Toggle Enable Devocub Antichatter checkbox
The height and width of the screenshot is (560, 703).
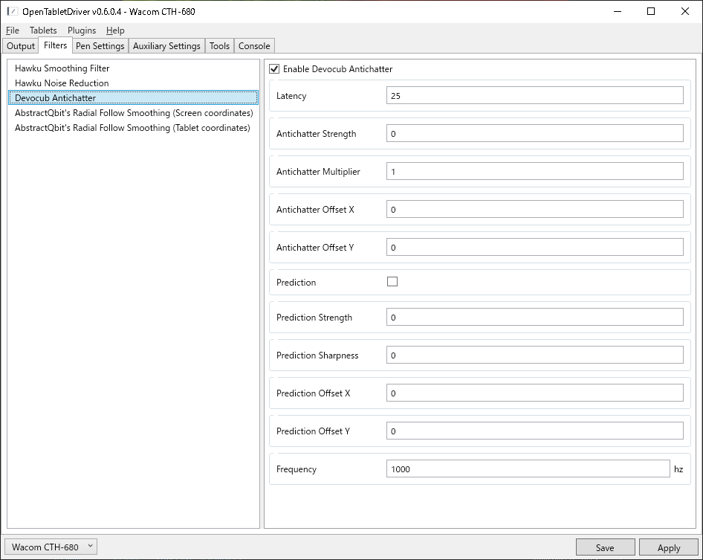pos(274,69)
